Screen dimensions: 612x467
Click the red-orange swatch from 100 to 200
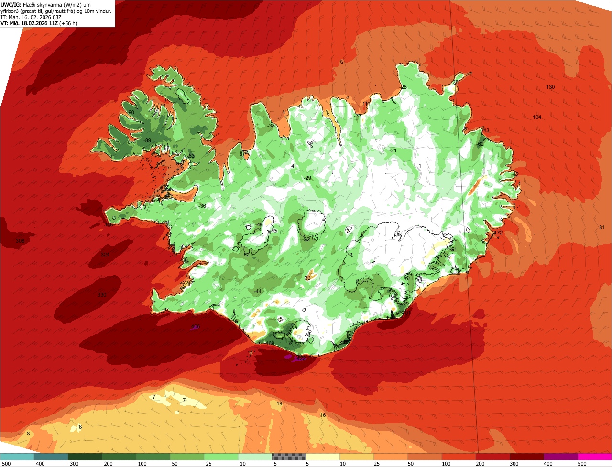tap(459, 456)
